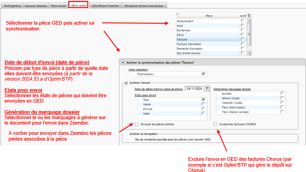Enable Affaire (Code) marquage checkbox
Image resolution: width=306 pixels, height=172 pixels.
[x=282, y=98]
